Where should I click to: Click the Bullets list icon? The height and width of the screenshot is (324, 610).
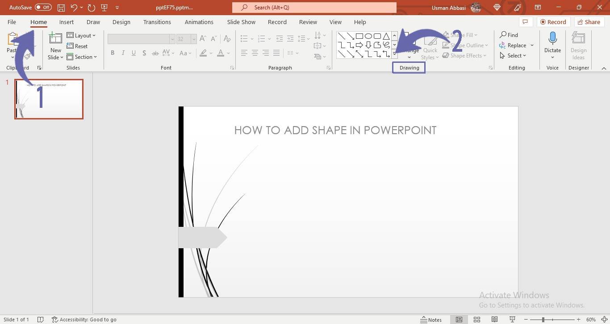244,39
